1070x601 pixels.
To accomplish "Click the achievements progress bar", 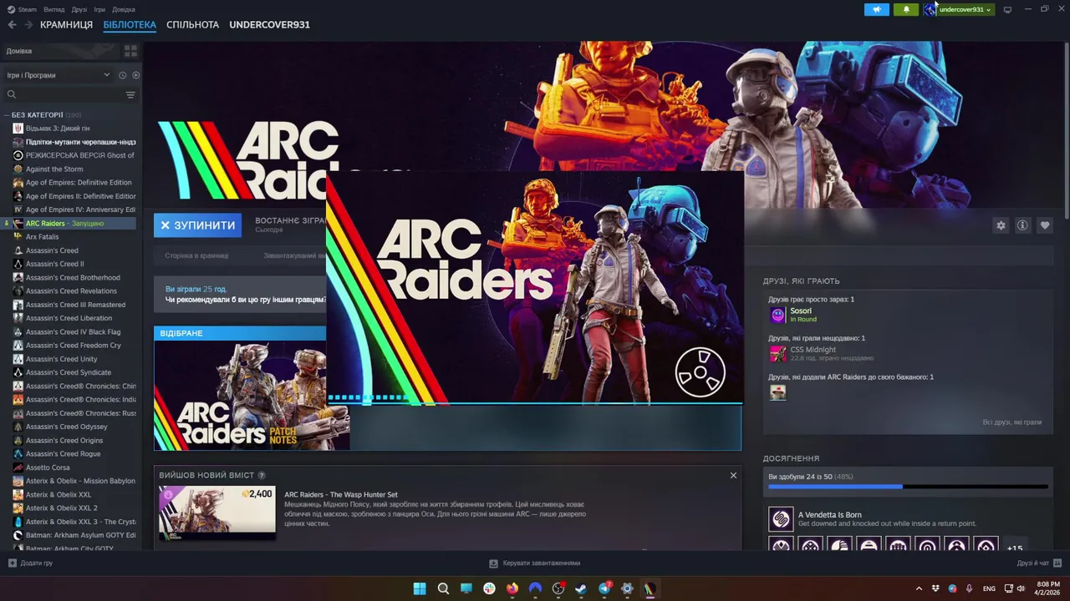I will pyautogui.click(x=908, y=487).
